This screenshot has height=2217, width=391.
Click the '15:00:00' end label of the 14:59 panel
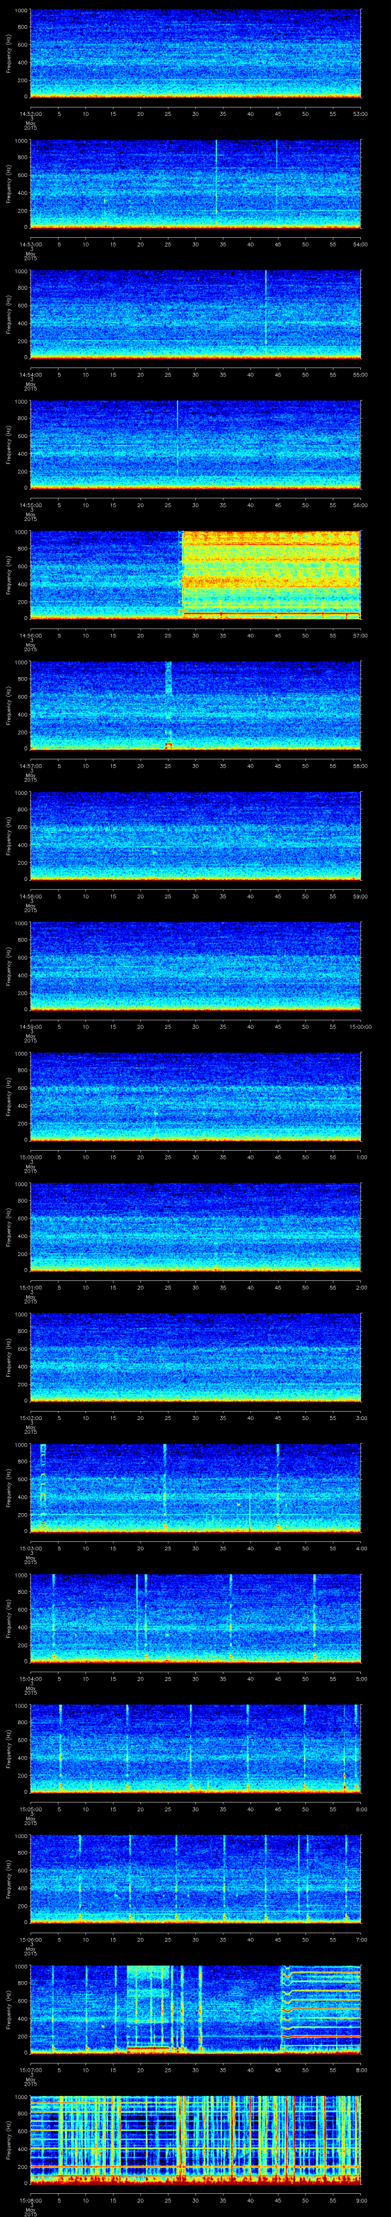tap(360, 1027)
